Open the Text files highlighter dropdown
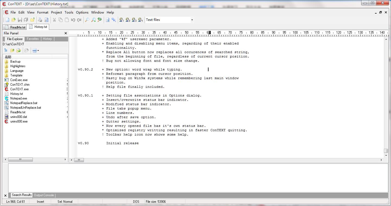391x206 pixels. [x=192, y=20]
